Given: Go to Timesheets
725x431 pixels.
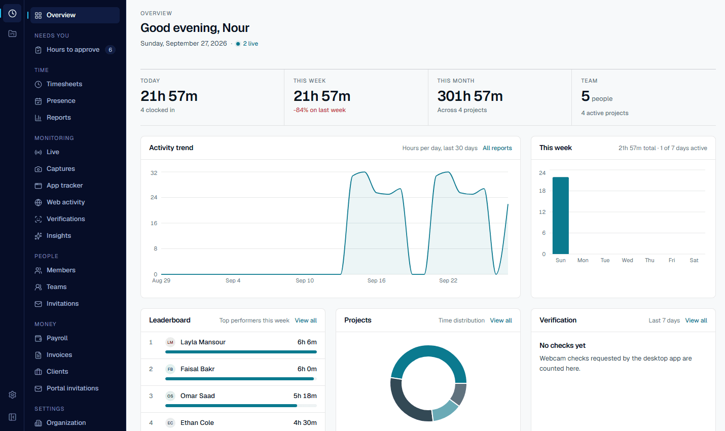Looking at the screenshot, I should click(75, 84).
